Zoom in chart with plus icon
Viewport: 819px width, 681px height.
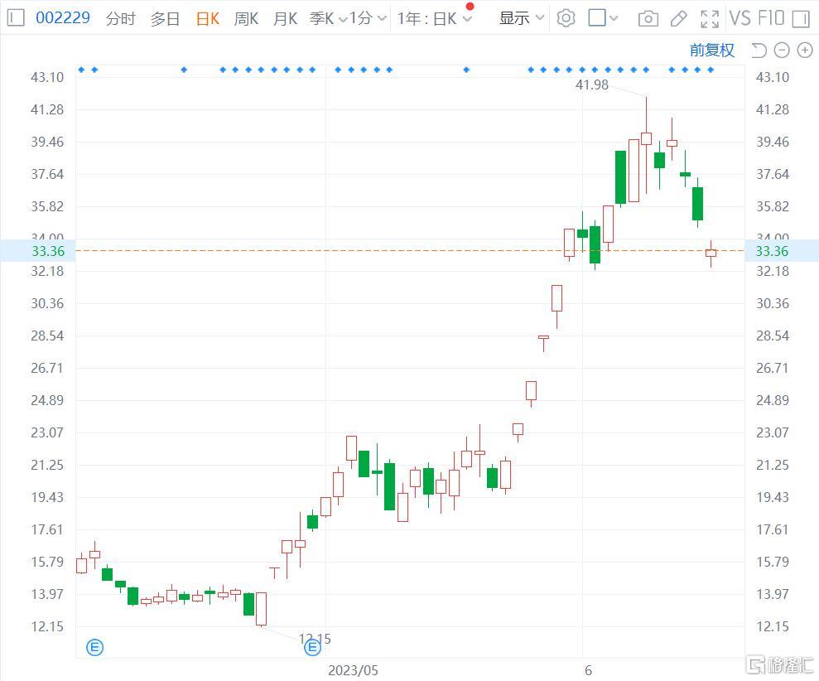(x=805, y=51)
